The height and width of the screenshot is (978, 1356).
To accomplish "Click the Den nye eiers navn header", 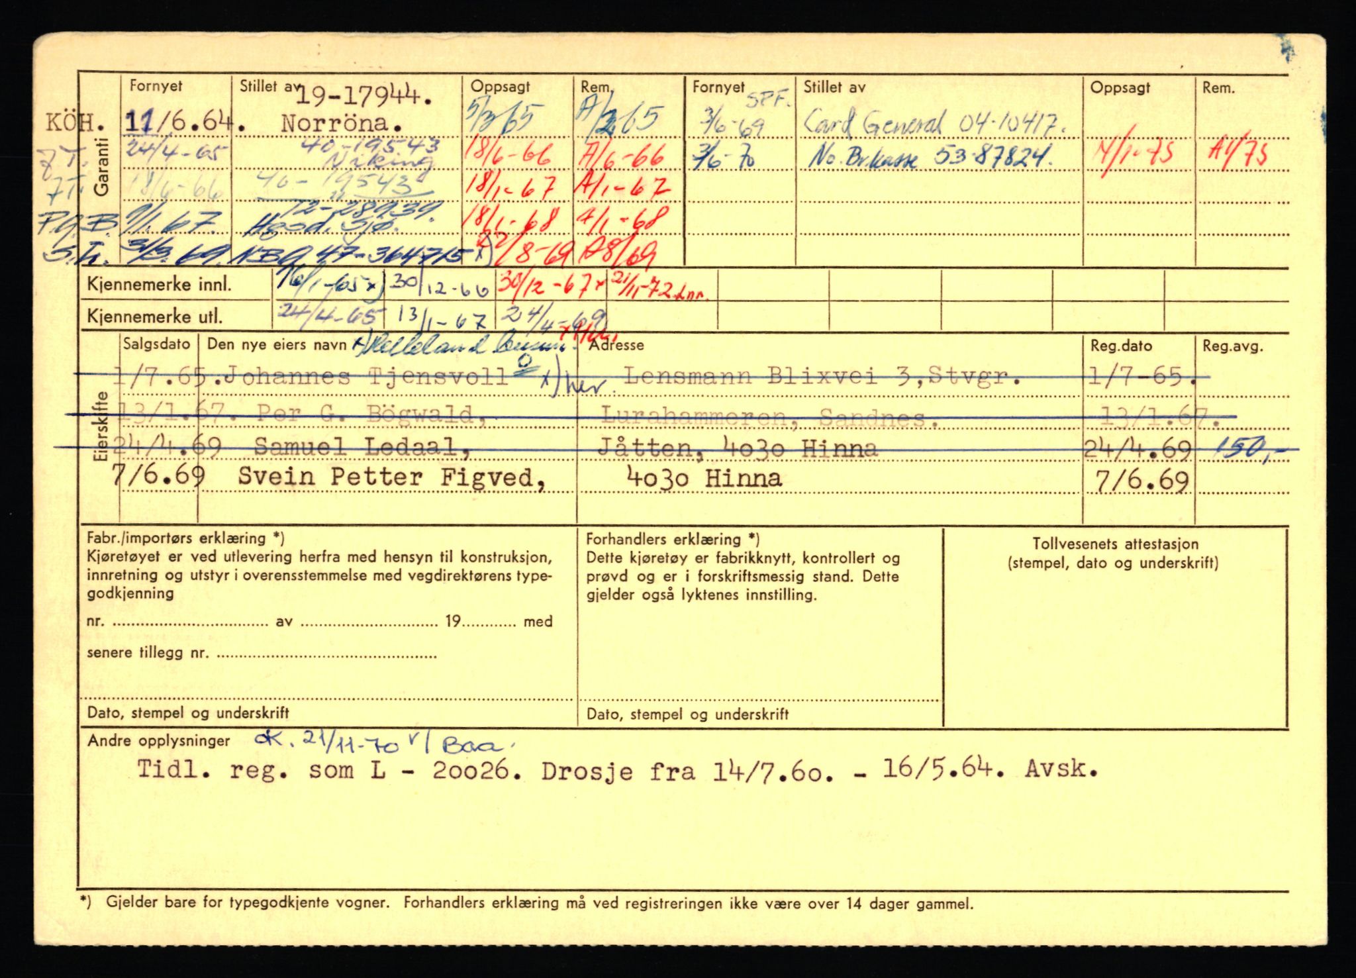I will pyautogui.click(x=277, y=345).
